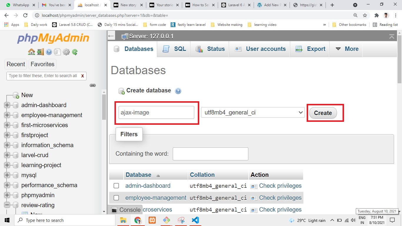Sort by Database column header

pyautogui.click(x=138, y=175)
